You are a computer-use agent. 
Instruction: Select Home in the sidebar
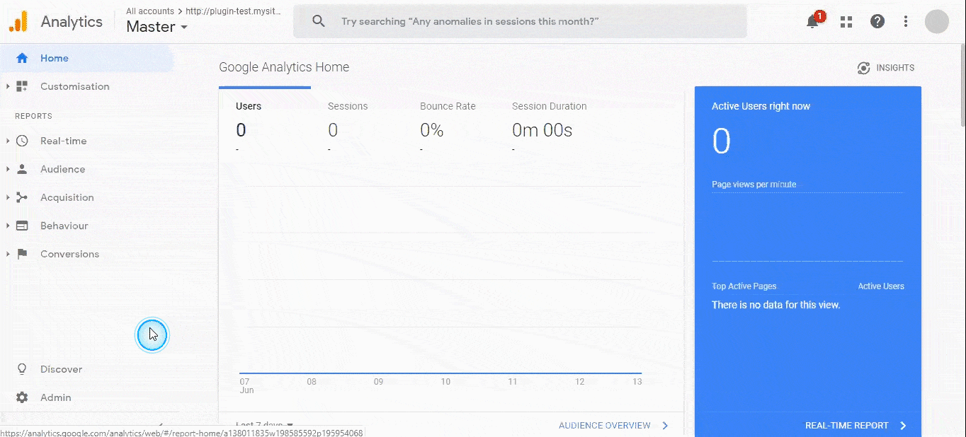click(x=55, y=58)
